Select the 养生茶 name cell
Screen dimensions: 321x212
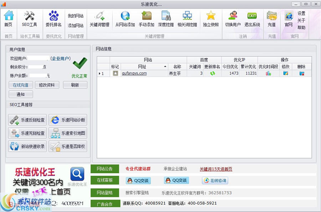coord(177,73)
